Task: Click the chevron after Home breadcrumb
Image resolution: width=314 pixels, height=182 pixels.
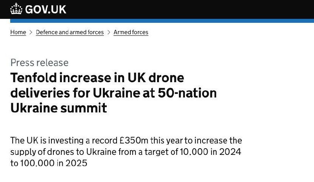Action: (x=31, y=32)
